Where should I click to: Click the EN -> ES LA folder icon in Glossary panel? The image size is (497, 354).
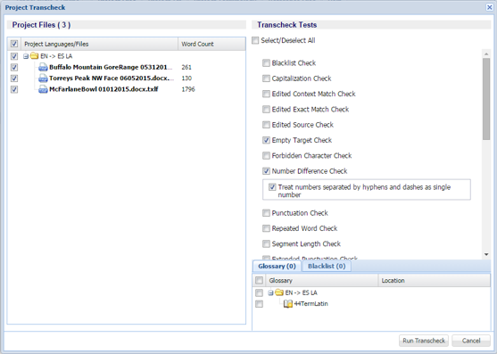tap(279, 292)
